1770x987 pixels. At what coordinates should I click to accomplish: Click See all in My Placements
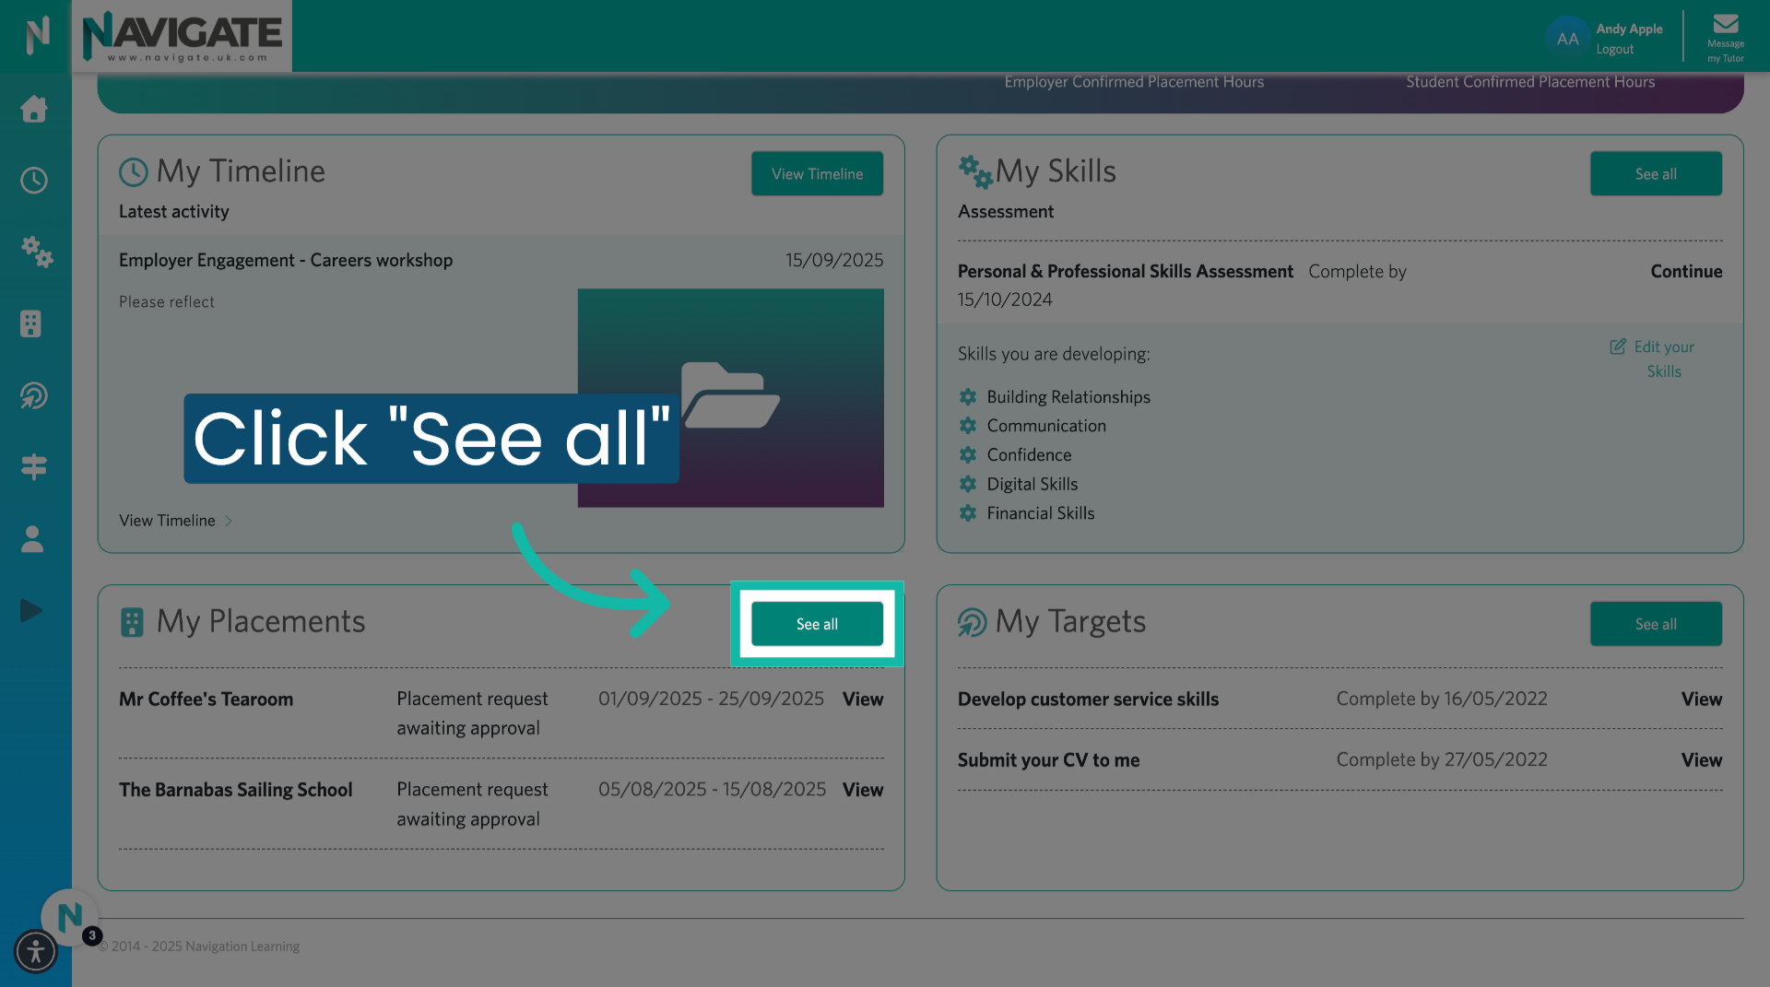pyautogui.click(x=817, y=624)
